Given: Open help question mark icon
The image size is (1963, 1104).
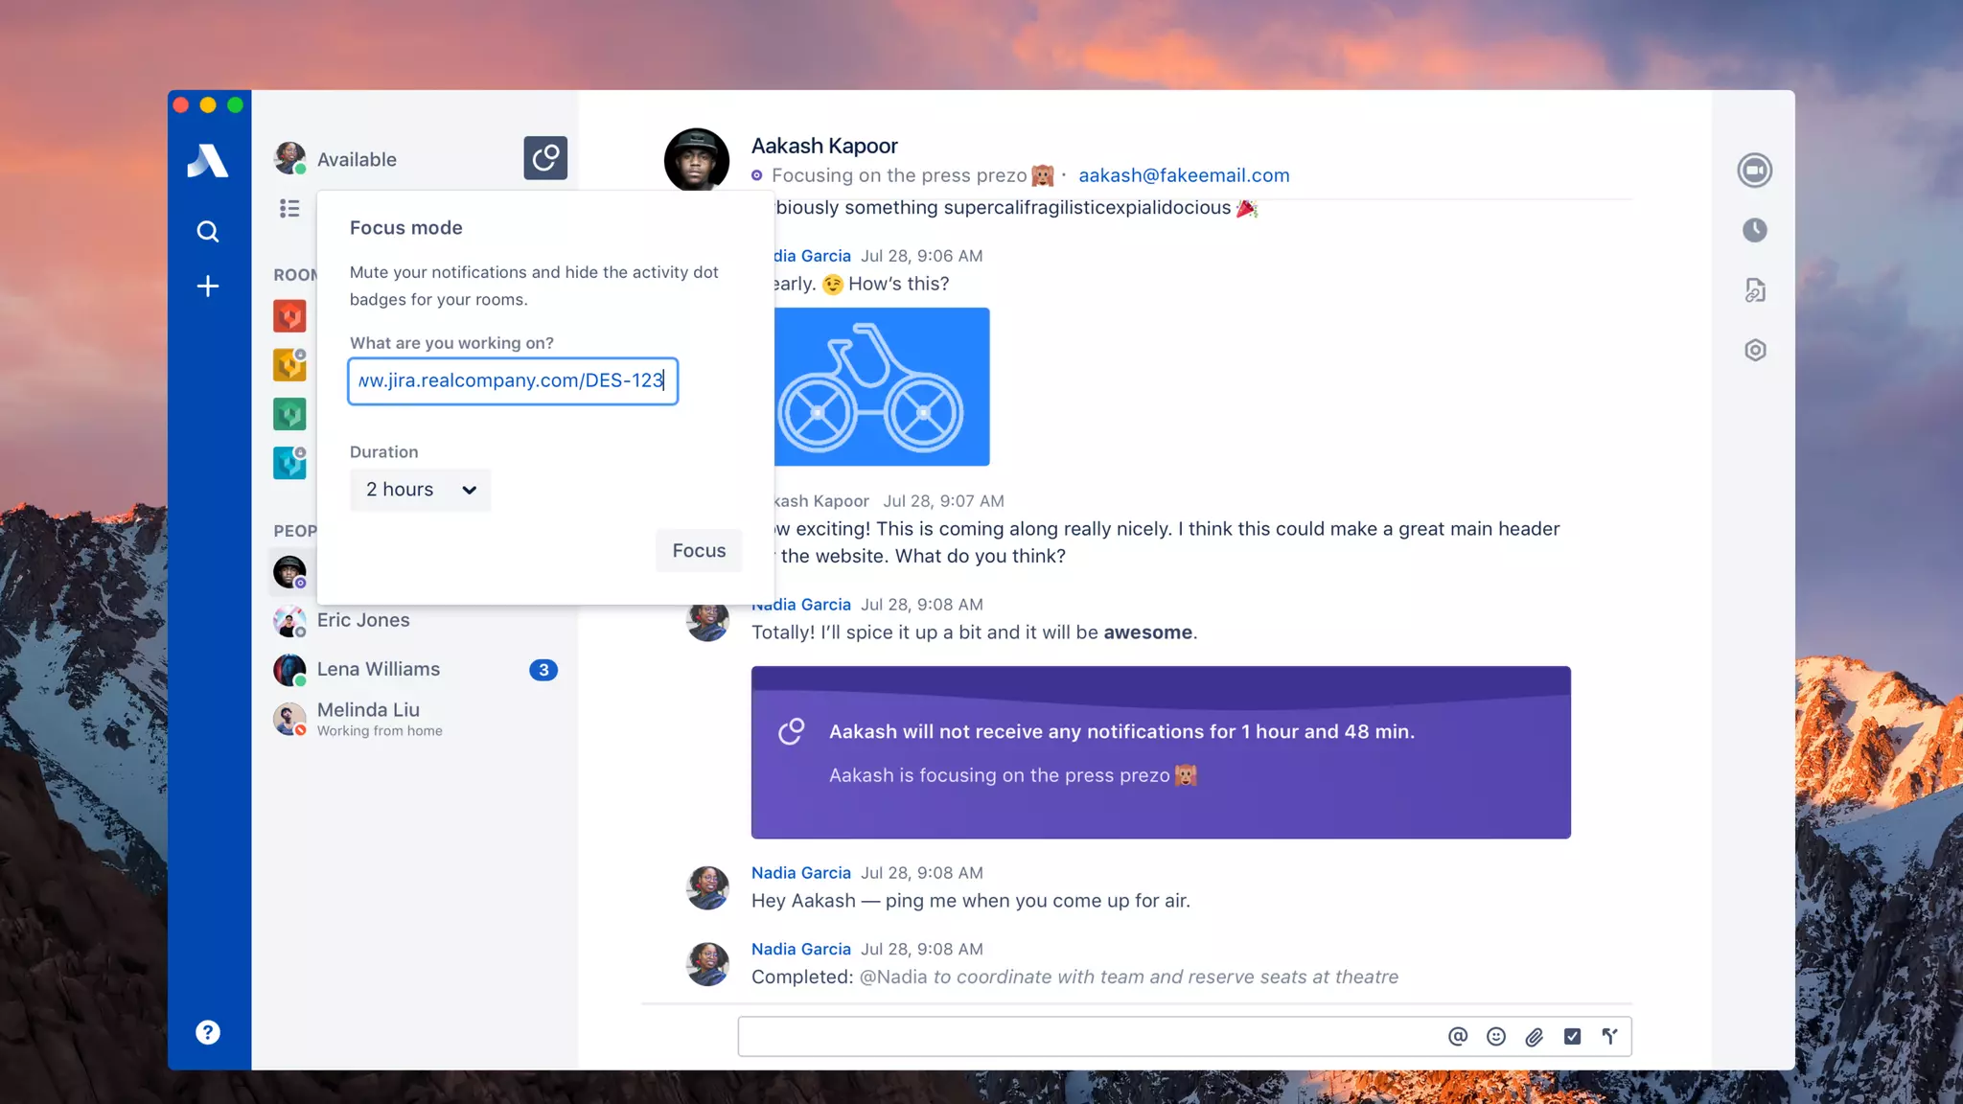Looking at the screenshot, I should (208, 1032).
